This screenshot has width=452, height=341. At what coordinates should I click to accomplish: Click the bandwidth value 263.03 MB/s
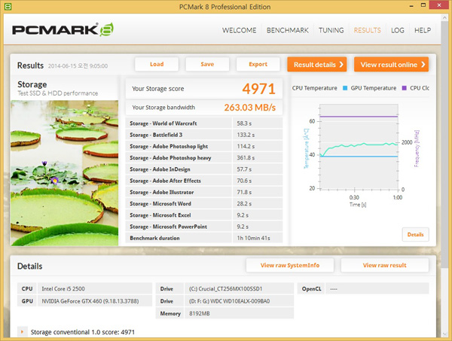tap(250, 108)
